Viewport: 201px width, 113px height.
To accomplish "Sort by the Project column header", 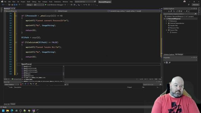I will (129, 87).
